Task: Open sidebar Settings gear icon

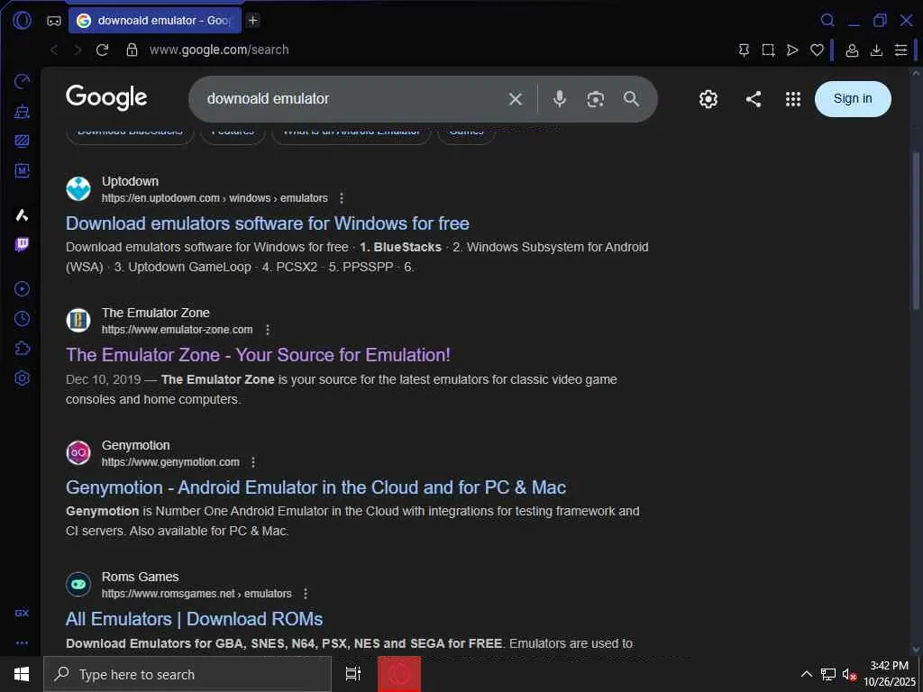Action: click(x=22, y=378)
